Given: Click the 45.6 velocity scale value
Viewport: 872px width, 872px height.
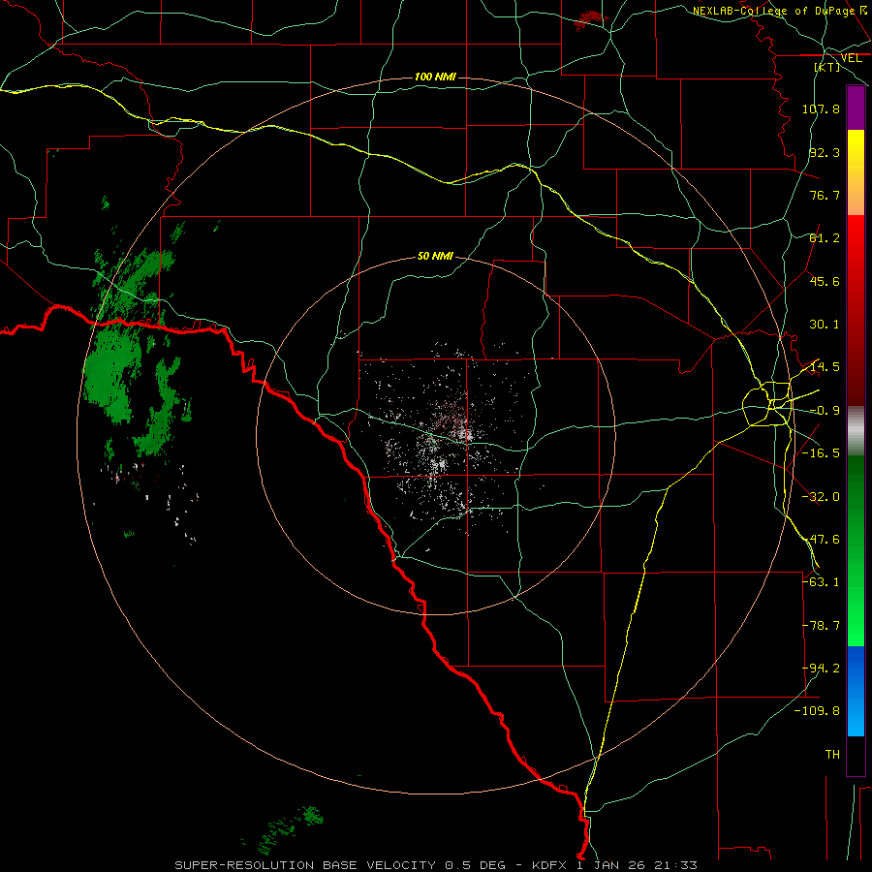Looking at the screenshot, I should click(825, 281).
